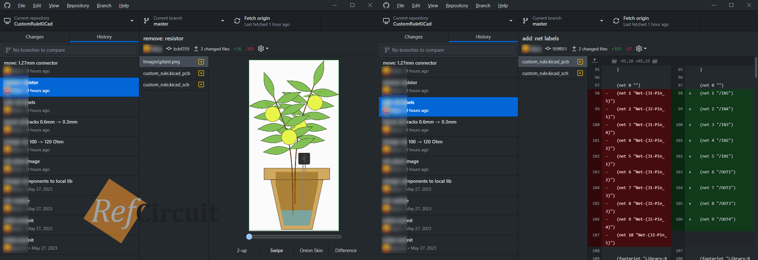The width and height of the screenshot is (758, 260).
Task: Select custom_rule.kicad_sch file in right window
Action: [x=553, y=73]
